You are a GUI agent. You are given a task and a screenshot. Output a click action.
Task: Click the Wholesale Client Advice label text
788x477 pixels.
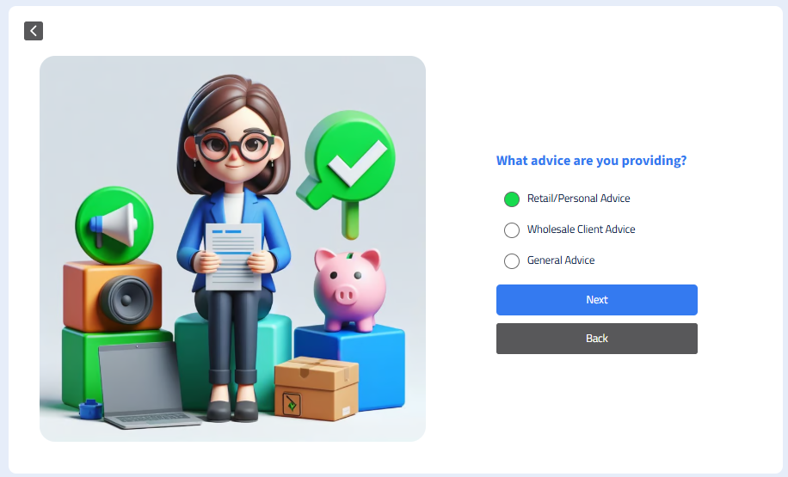[x=581, y=229]
